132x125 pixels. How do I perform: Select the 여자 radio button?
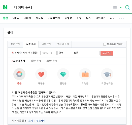point(21,53)
